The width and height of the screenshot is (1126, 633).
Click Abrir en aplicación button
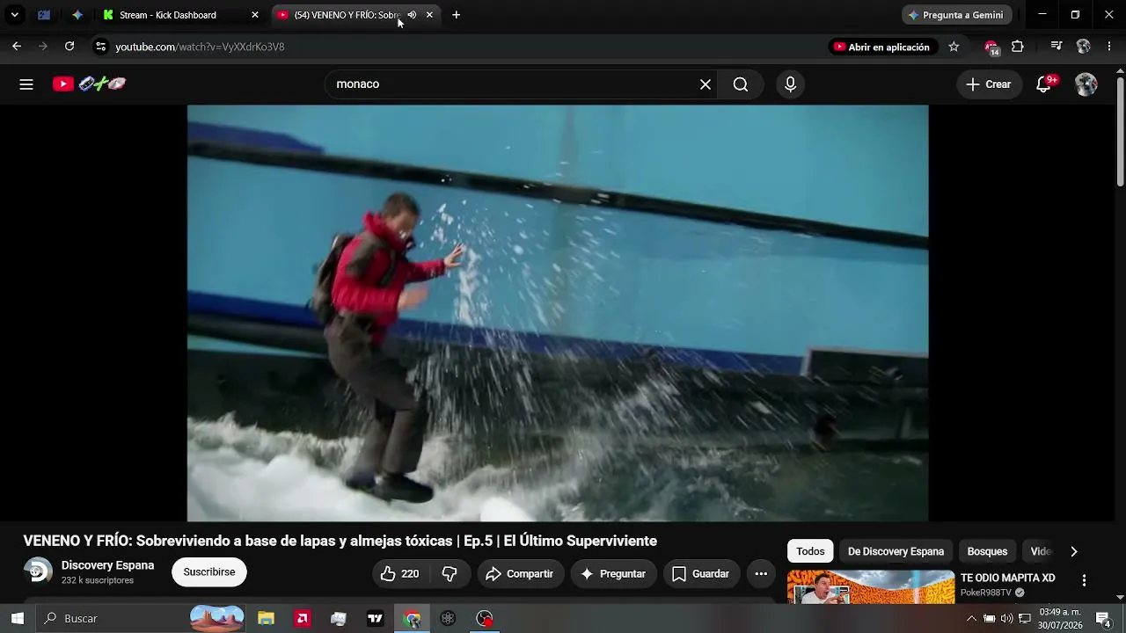pos(881,47)
